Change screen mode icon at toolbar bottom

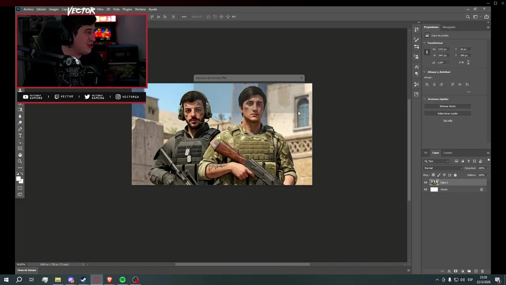click(x=20, y=194)
